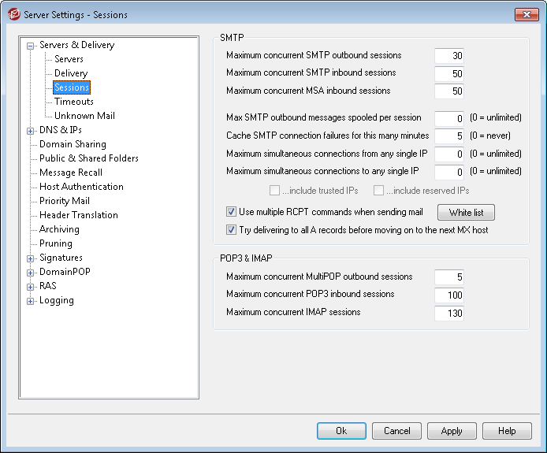The image size is (547, 453).
Task: Enable the include trusted IPs checkbox
Action: 274,191
